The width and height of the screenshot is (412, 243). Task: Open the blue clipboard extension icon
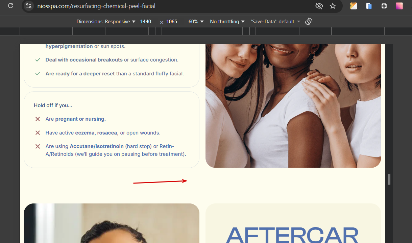coord(369,6)
